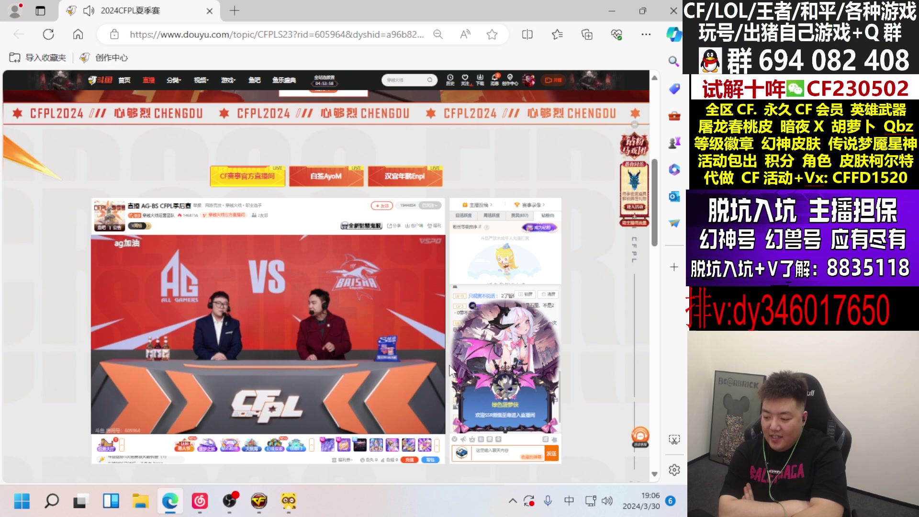This screenshot has width=919, height=517.
Task: Open 鱼乐盛典 in Douyu navigation
Action: [x=284, y=80]
